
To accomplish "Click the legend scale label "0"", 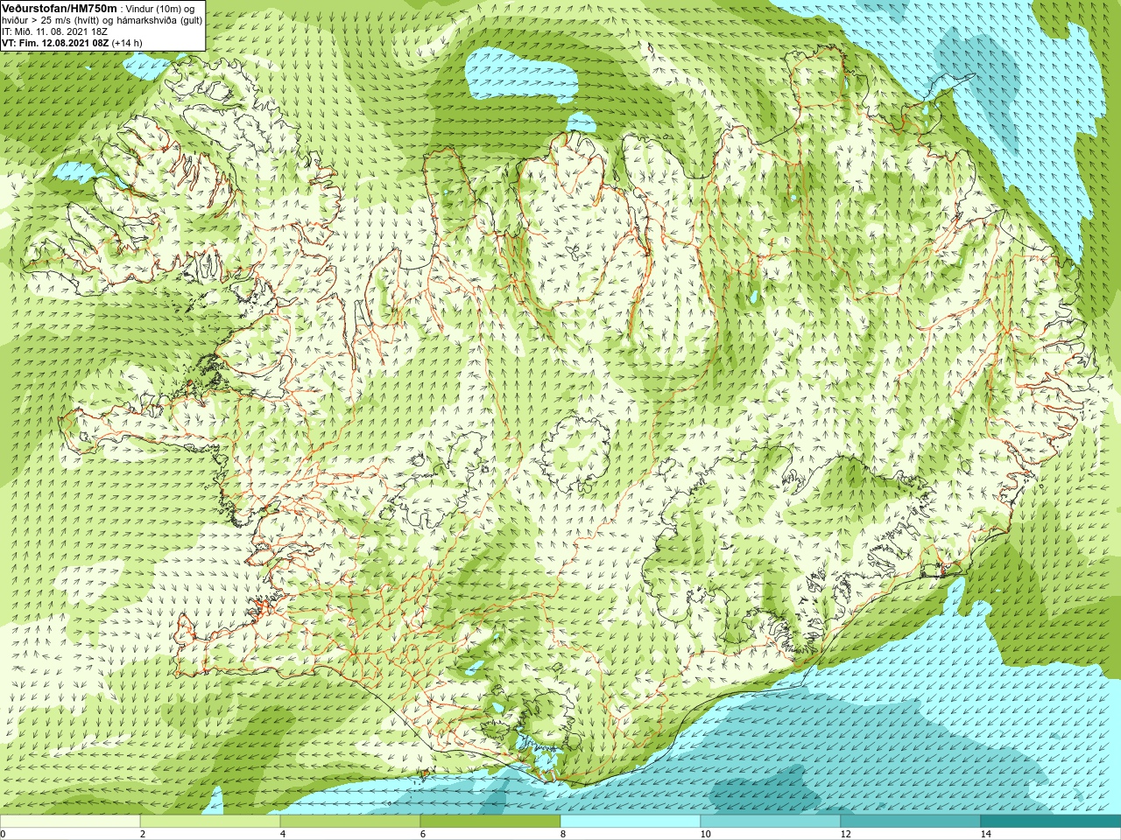I will click(4, 835).
